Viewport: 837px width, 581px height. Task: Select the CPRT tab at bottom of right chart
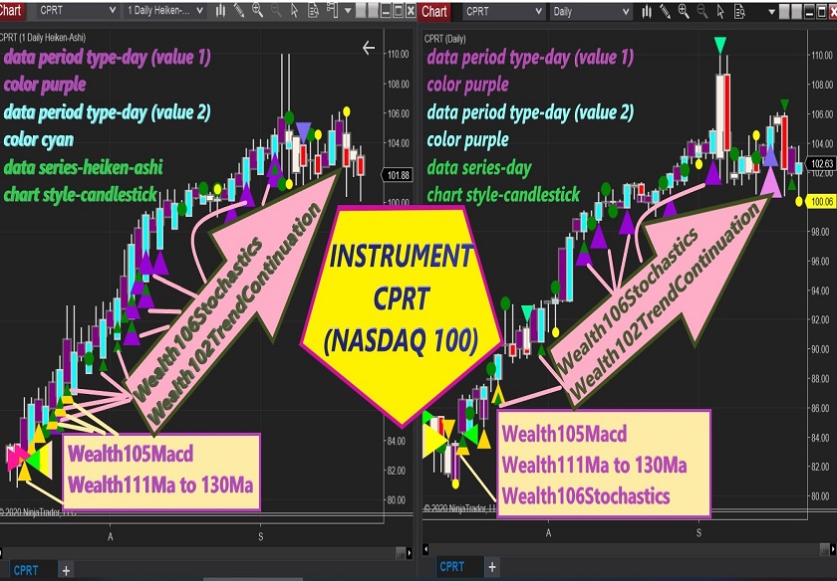452,567
